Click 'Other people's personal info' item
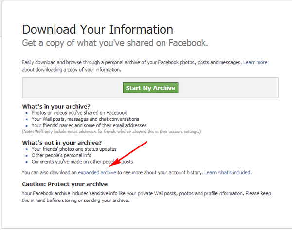The image size is (292, 238). click(x=61, y=155)
